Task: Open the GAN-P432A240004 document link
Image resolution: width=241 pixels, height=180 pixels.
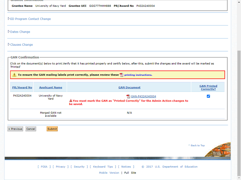Action: 143,96
